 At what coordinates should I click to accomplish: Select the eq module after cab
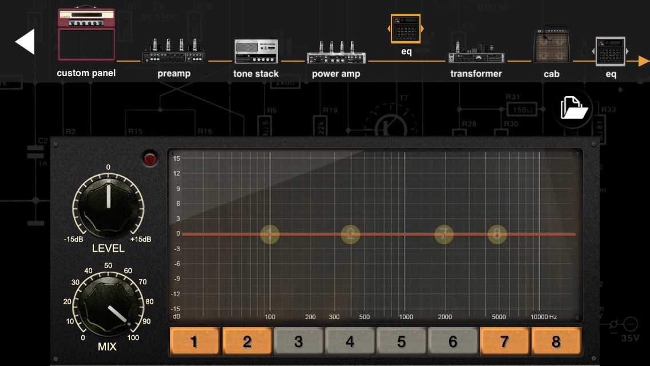(610, 51)
